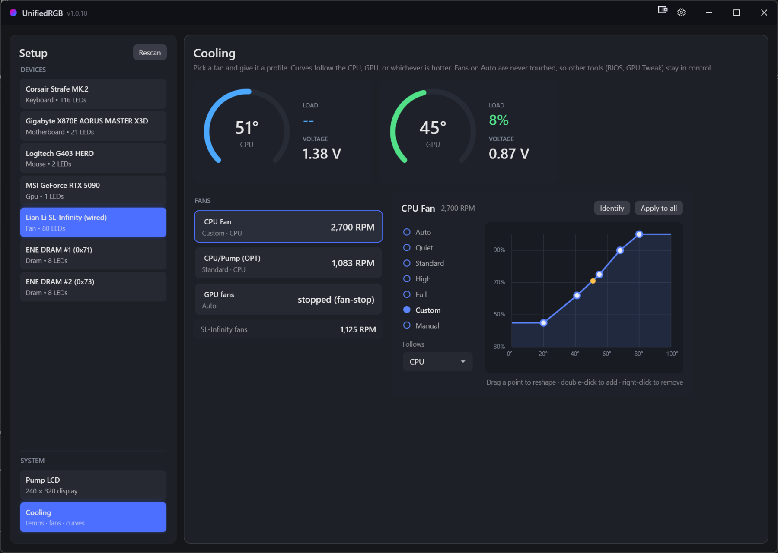Click the CPU voltage value 1.38 V

pyautogui.click(x=322, y=154)
